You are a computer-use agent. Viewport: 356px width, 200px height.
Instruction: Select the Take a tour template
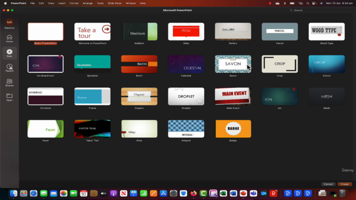tap(92, 32)
